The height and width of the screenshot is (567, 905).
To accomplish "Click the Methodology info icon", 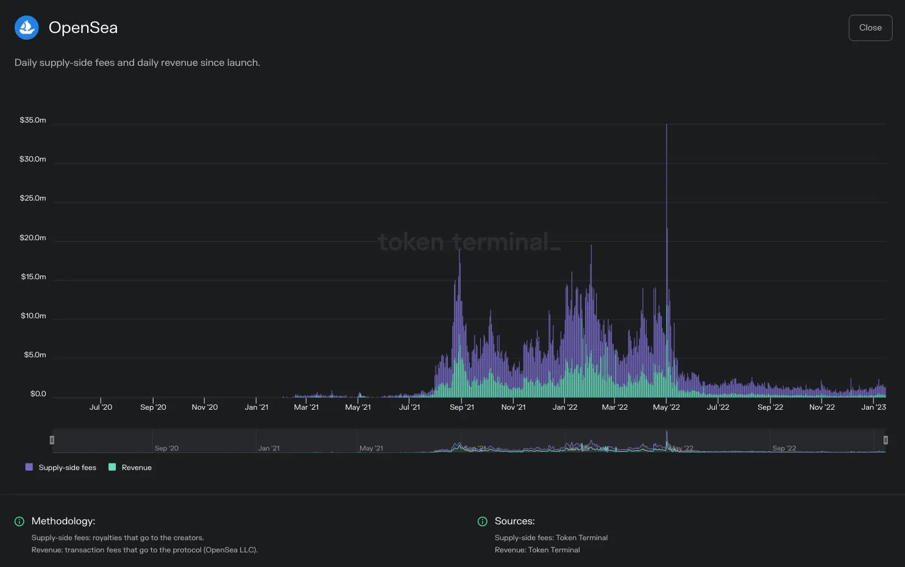I will 20,521.
